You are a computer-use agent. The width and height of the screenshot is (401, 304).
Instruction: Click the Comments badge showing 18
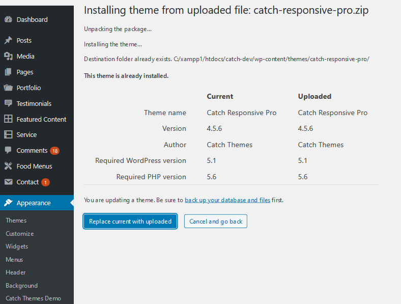(55, 151)
